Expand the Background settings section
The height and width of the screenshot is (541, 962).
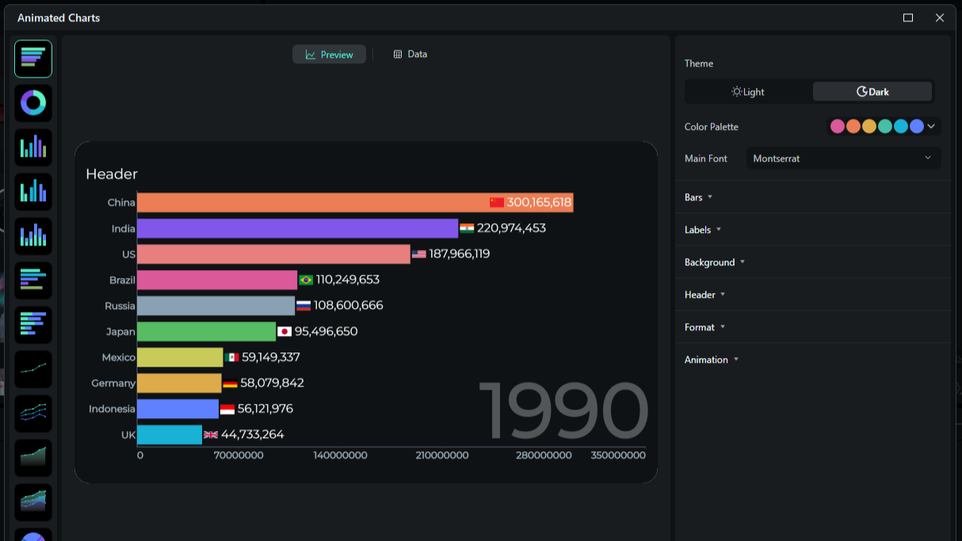coord(714,262)
